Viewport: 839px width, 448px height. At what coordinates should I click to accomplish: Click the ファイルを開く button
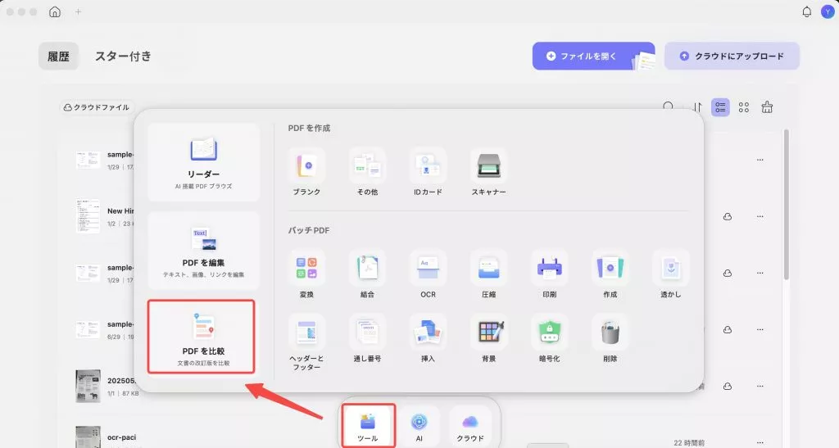click(593, 57)
